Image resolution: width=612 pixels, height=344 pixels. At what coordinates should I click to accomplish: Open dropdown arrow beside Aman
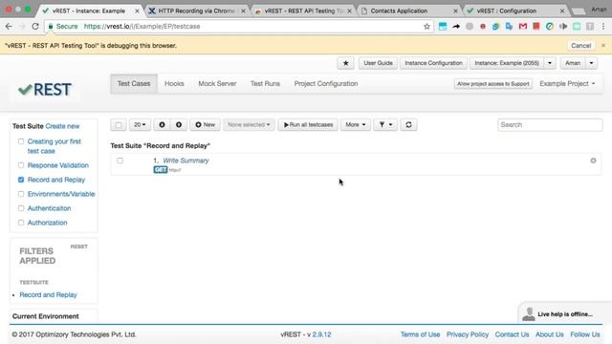pyautogui.click(x=591, y=63)
